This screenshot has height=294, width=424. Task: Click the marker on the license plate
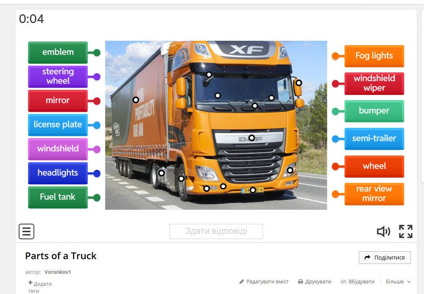[253, 190]
